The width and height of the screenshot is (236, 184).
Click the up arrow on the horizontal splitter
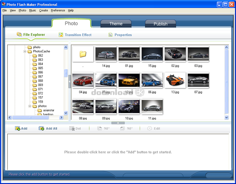click(x=118, y=123)
